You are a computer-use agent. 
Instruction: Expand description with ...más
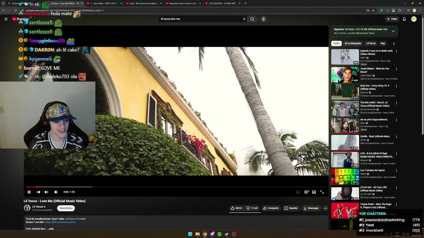(x=50, y=229)
